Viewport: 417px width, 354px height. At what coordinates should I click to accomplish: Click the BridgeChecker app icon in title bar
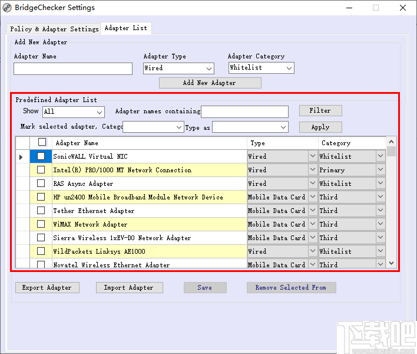(7, 8)
